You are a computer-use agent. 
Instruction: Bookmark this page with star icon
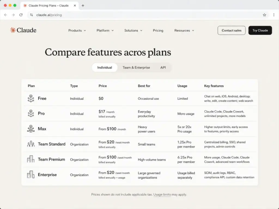264,15
